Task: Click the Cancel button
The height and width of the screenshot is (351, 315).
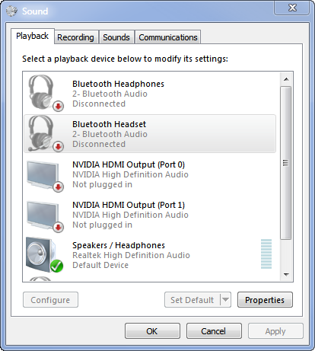Action: point(214,331)
